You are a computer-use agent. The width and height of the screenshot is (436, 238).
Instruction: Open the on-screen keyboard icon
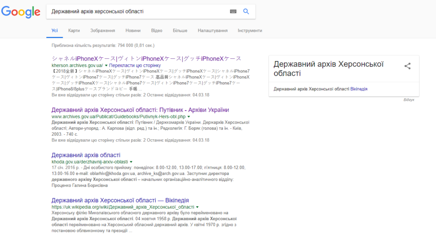coord(233,11)
